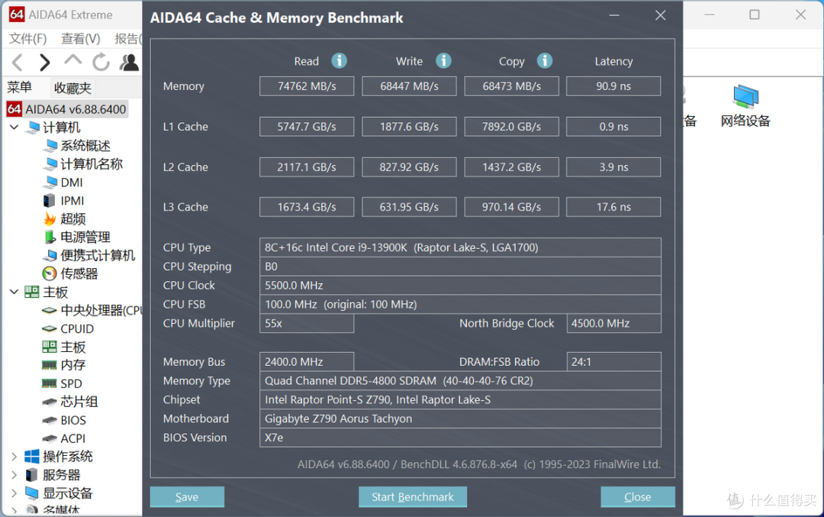
Task: Click the Close button at bottom
Action: 637,497
